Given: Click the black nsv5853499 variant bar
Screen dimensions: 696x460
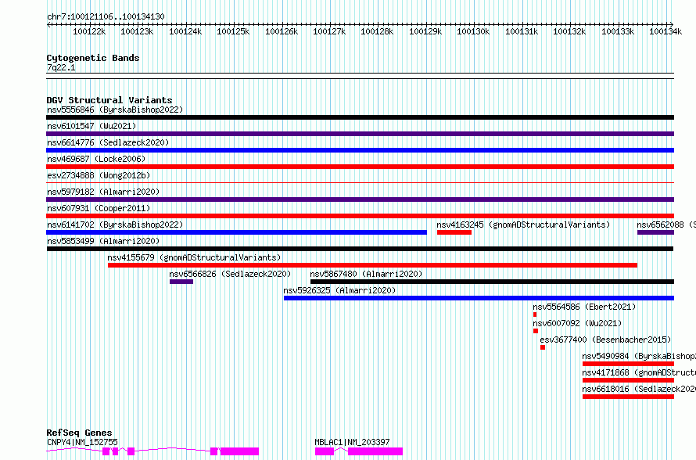Looking at the screenshot, I should click(360, 249).
